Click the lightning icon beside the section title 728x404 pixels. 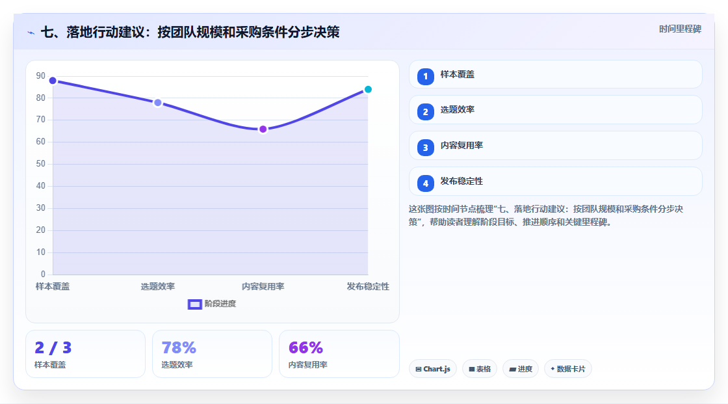click(31, 33)
